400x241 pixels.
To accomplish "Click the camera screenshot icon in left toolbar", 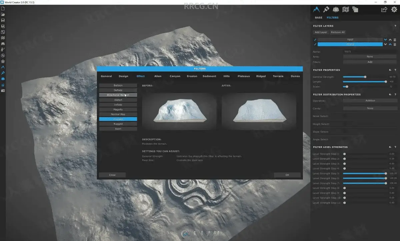I will pos(3,90).
